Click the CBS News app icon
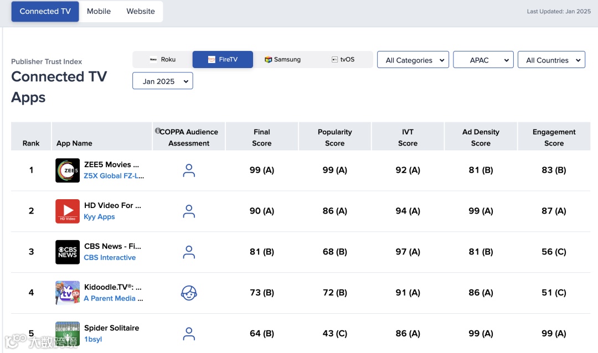 point(68,252)
